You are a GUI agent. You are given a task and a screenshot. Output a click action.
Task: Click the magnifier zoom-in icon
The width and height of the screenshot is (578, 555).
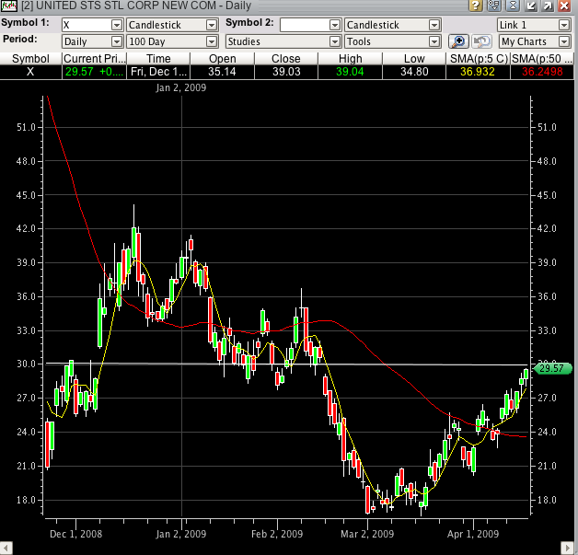pos(459,41)
